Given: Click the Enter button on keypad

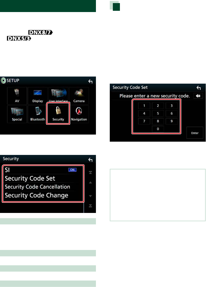Looking at the screenshot, I should click(195, 133).
